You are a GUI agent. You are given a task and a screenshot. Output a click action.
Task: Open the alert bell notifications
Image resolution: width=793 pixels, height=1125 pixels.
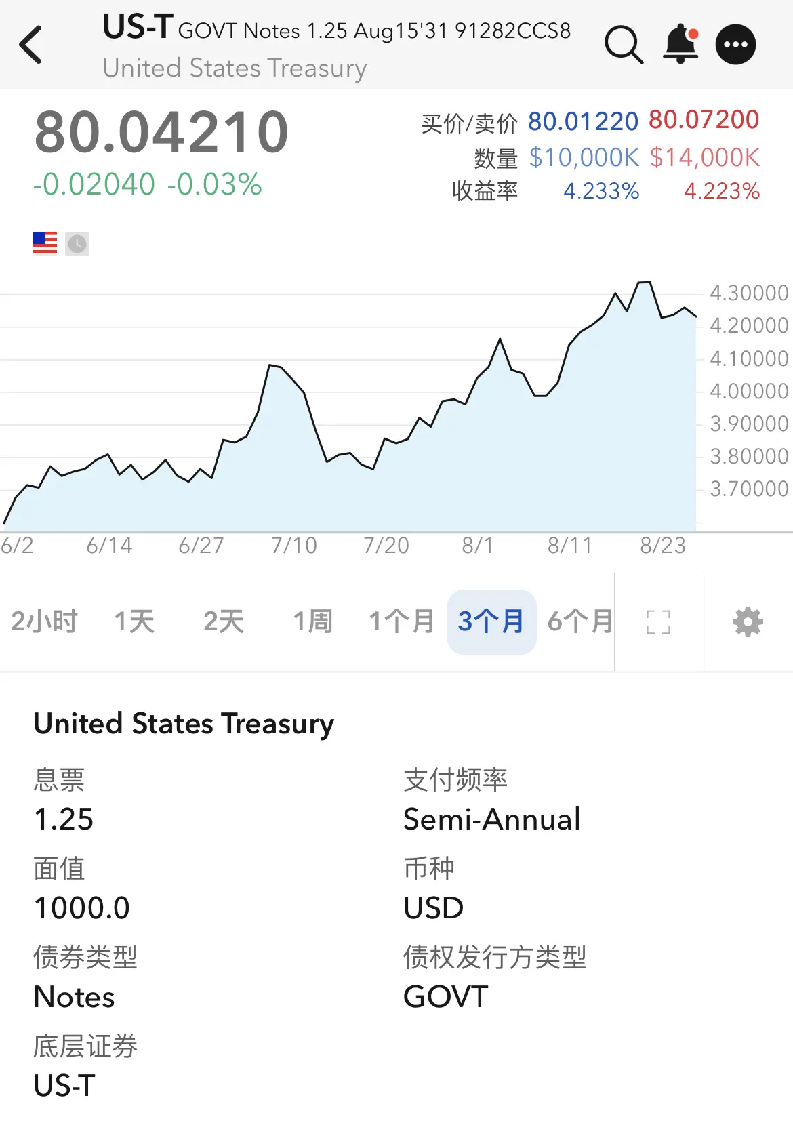680,44
